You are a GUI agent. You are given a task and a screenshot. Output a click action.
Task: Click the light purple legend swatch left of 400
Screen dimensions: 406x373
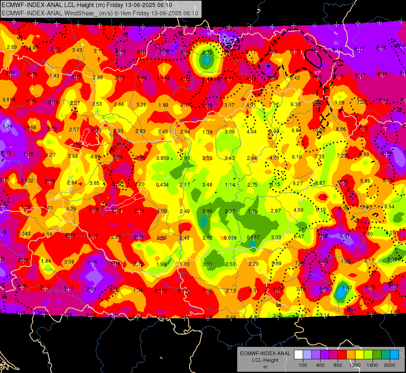316,355
